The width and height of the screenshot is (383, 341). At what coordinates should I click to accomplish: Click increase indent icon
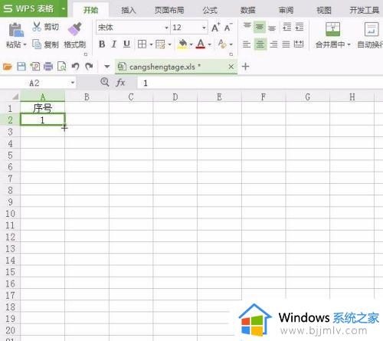pyautogui.click(x=299, y=27)
